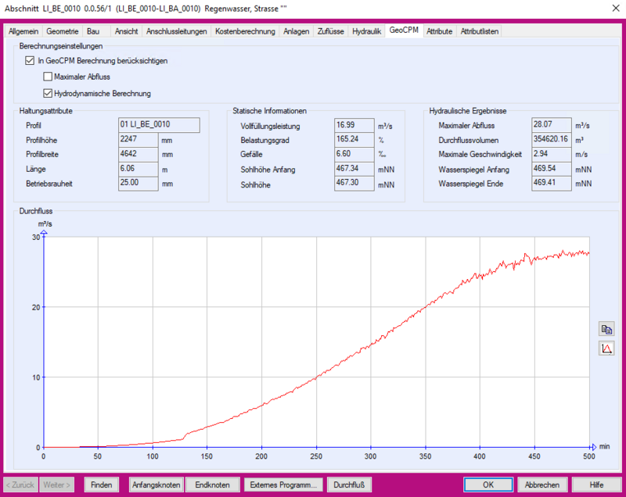
Task: Open the graph curve display icon
Action: point(606,349)
